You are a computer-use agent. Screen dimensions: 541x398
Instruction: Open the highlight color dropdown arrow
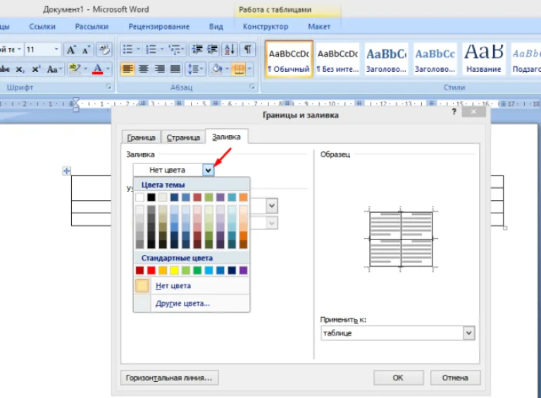85,69
